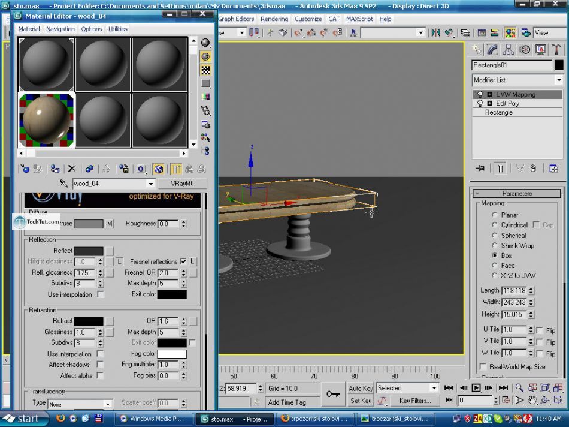
Task: Open the Modifier List dropdown
Action: click(x=559, y=80)
